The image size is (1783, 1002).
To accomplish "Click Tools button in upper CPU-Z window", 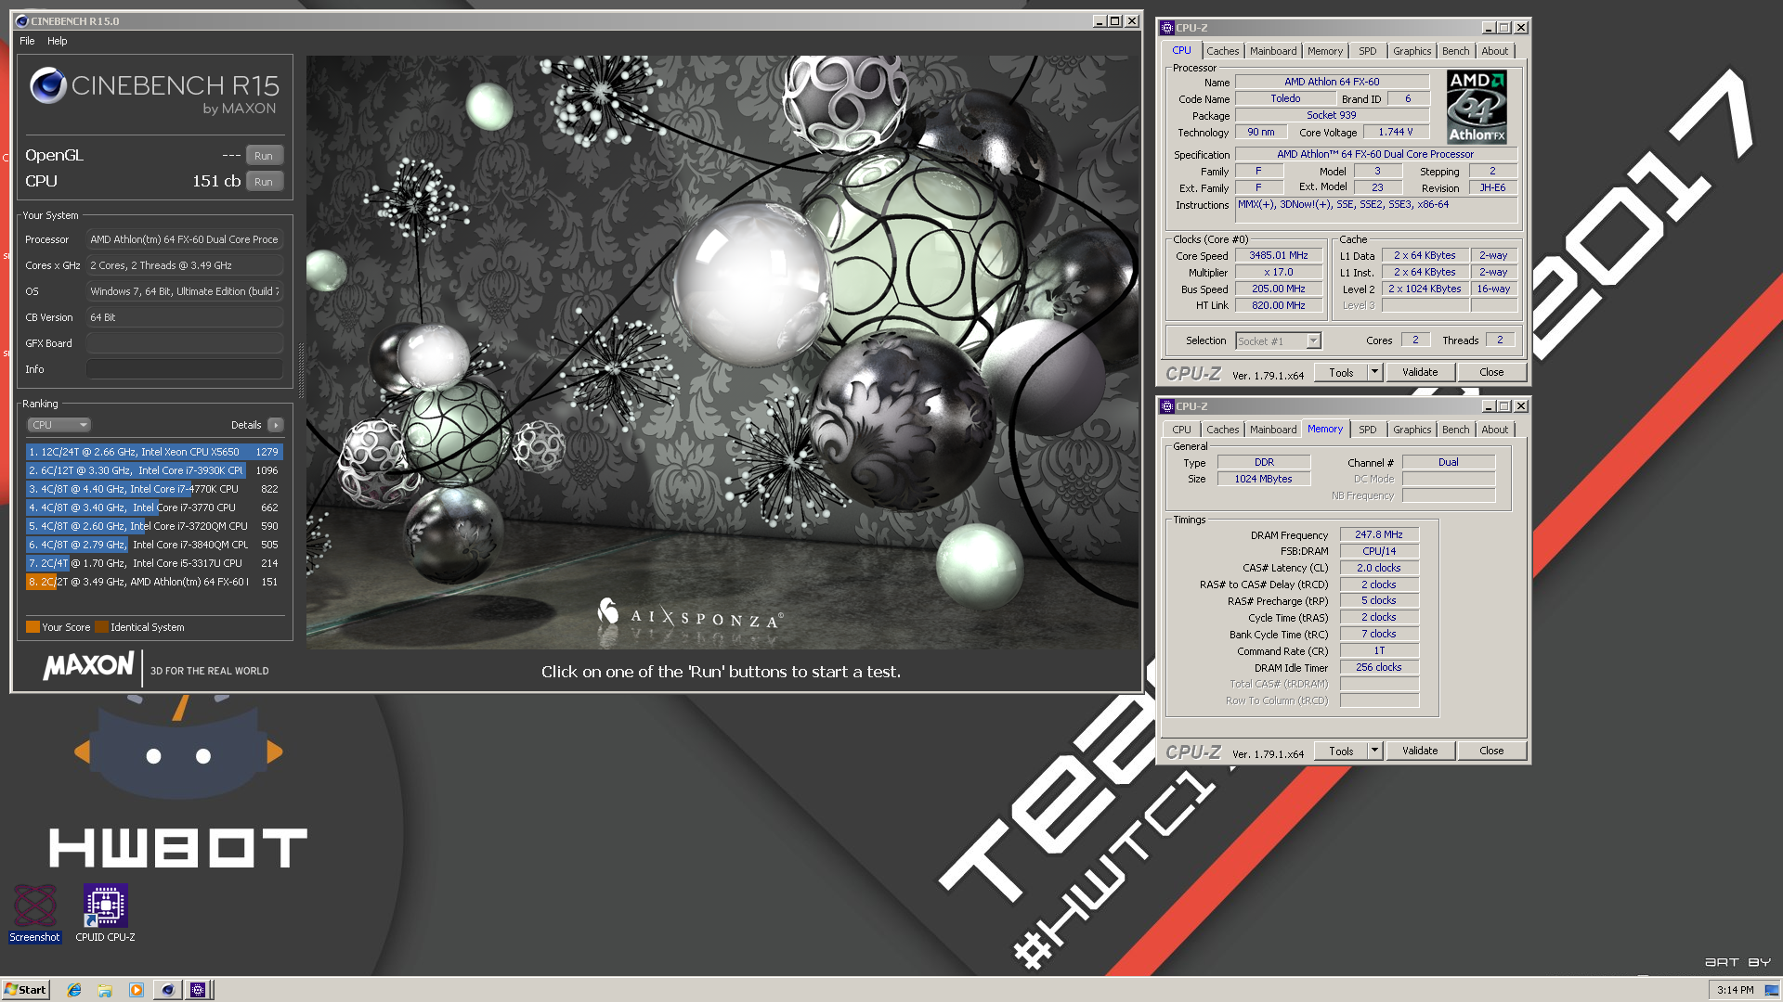I will tap(1341, 372).
